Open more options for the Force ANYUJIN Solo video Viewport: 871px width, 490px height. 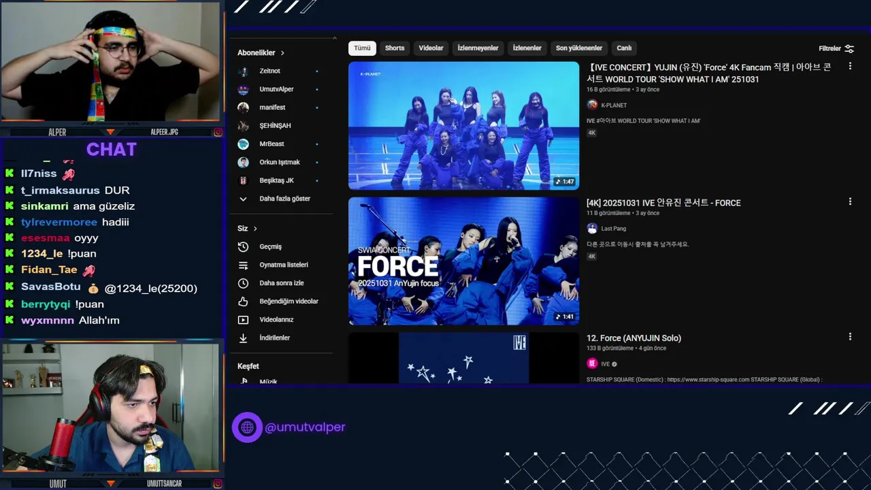(x=850, y=336)
